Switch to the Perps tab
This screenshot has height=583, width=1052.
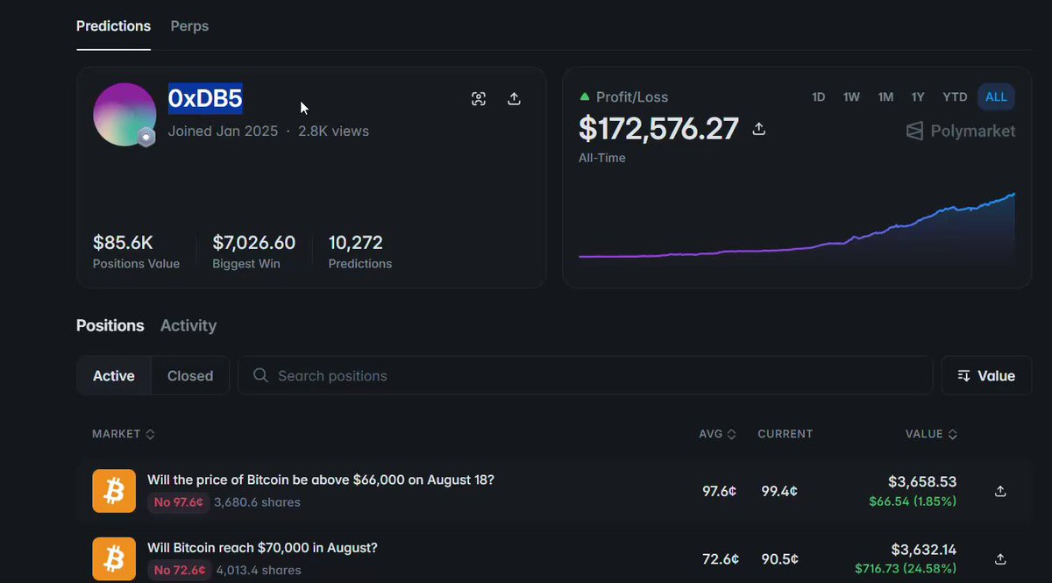pos(189,26)
